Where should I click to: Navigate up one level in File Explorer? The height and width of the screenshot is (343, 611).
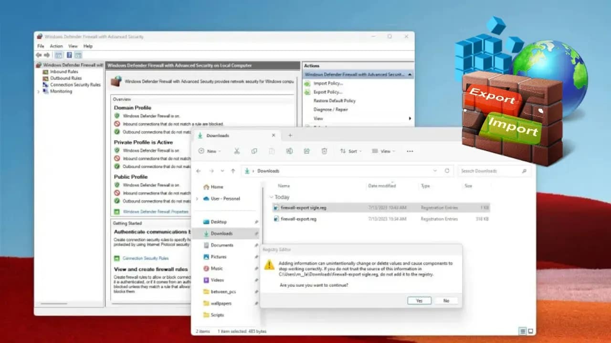point(232,171)
